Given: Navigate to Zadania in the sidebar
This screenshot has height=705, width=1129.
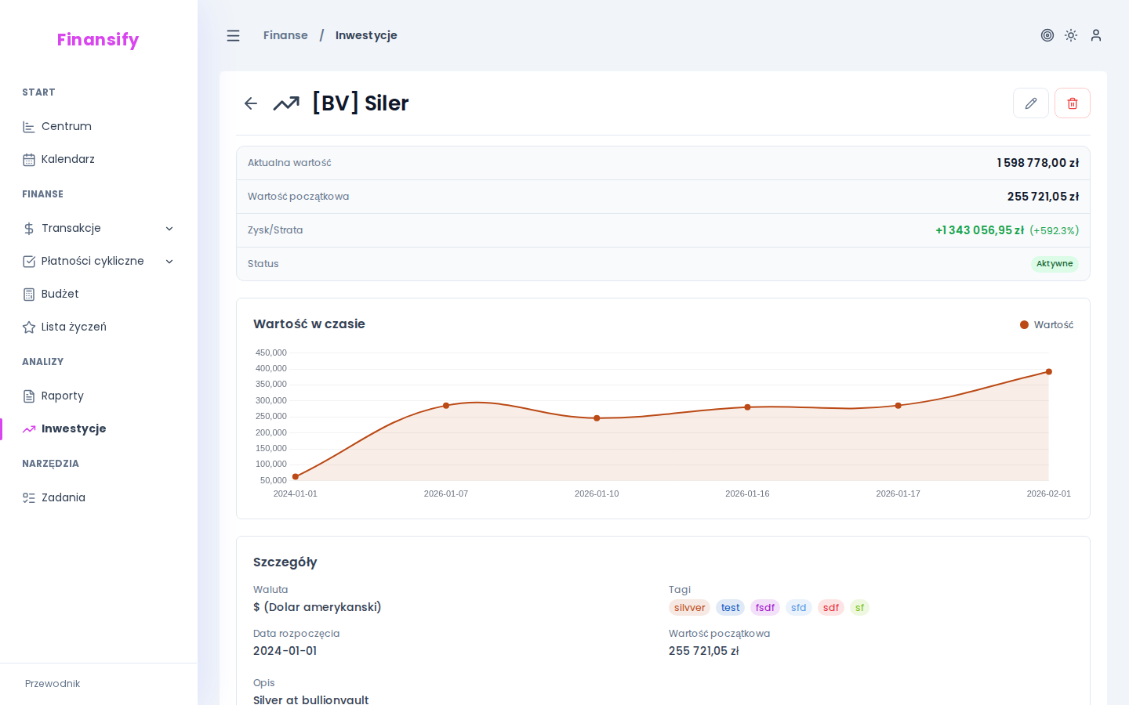Looking at the screenshot, I should [63, 497].
